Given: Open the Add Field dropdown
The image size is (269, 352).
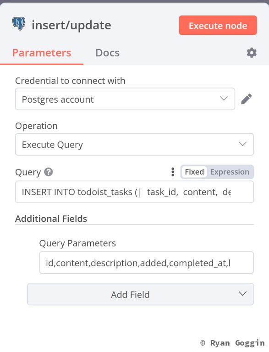Looking at the screenshot, I should pyautogui.click(x=141, y=294).
